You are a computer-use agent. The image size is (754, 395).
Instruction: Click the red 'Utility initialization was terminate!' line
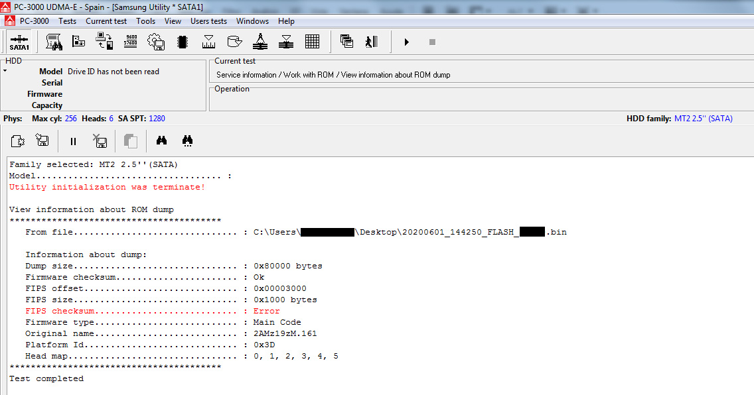pos(108,187)
